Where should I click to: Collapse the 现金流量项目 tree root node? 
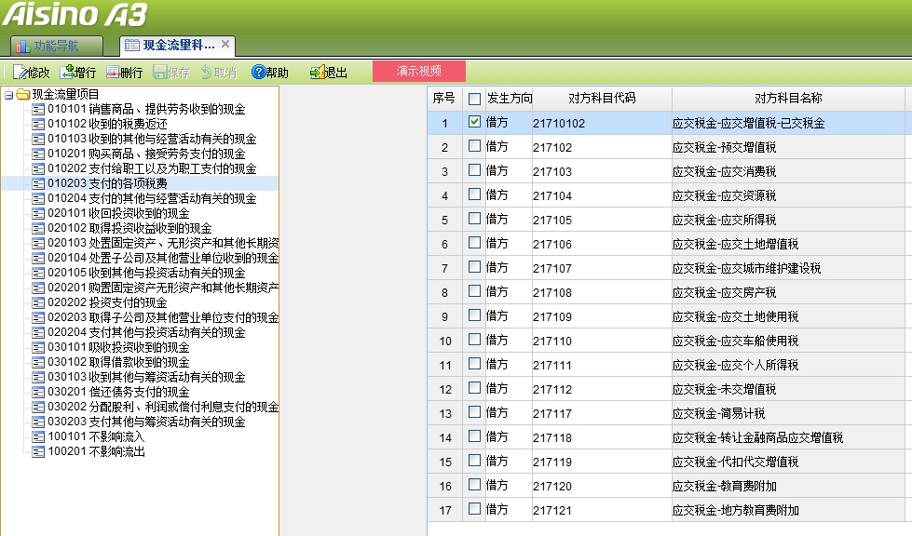click(8, 94)
